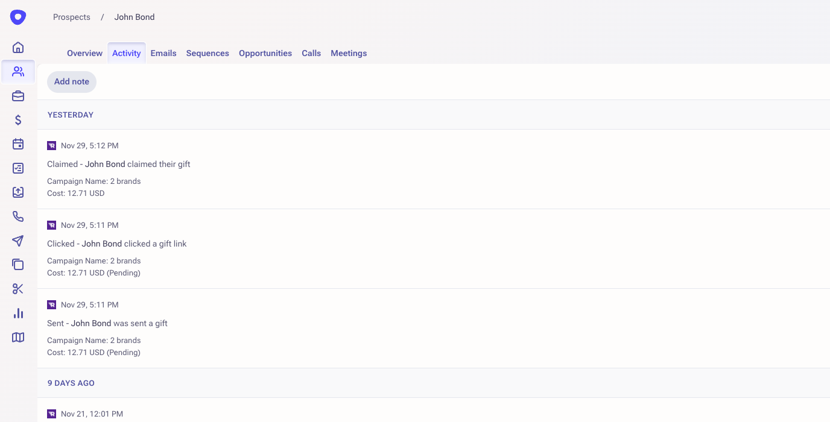Click the app logo in the top-left corner

point(17,17)
